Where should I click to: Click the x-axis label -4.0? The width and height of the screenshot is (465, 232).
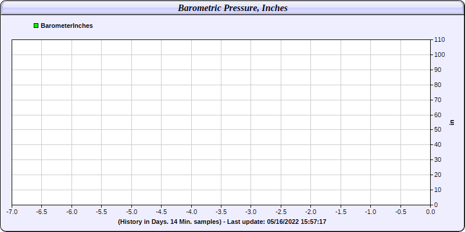[191, 212]
